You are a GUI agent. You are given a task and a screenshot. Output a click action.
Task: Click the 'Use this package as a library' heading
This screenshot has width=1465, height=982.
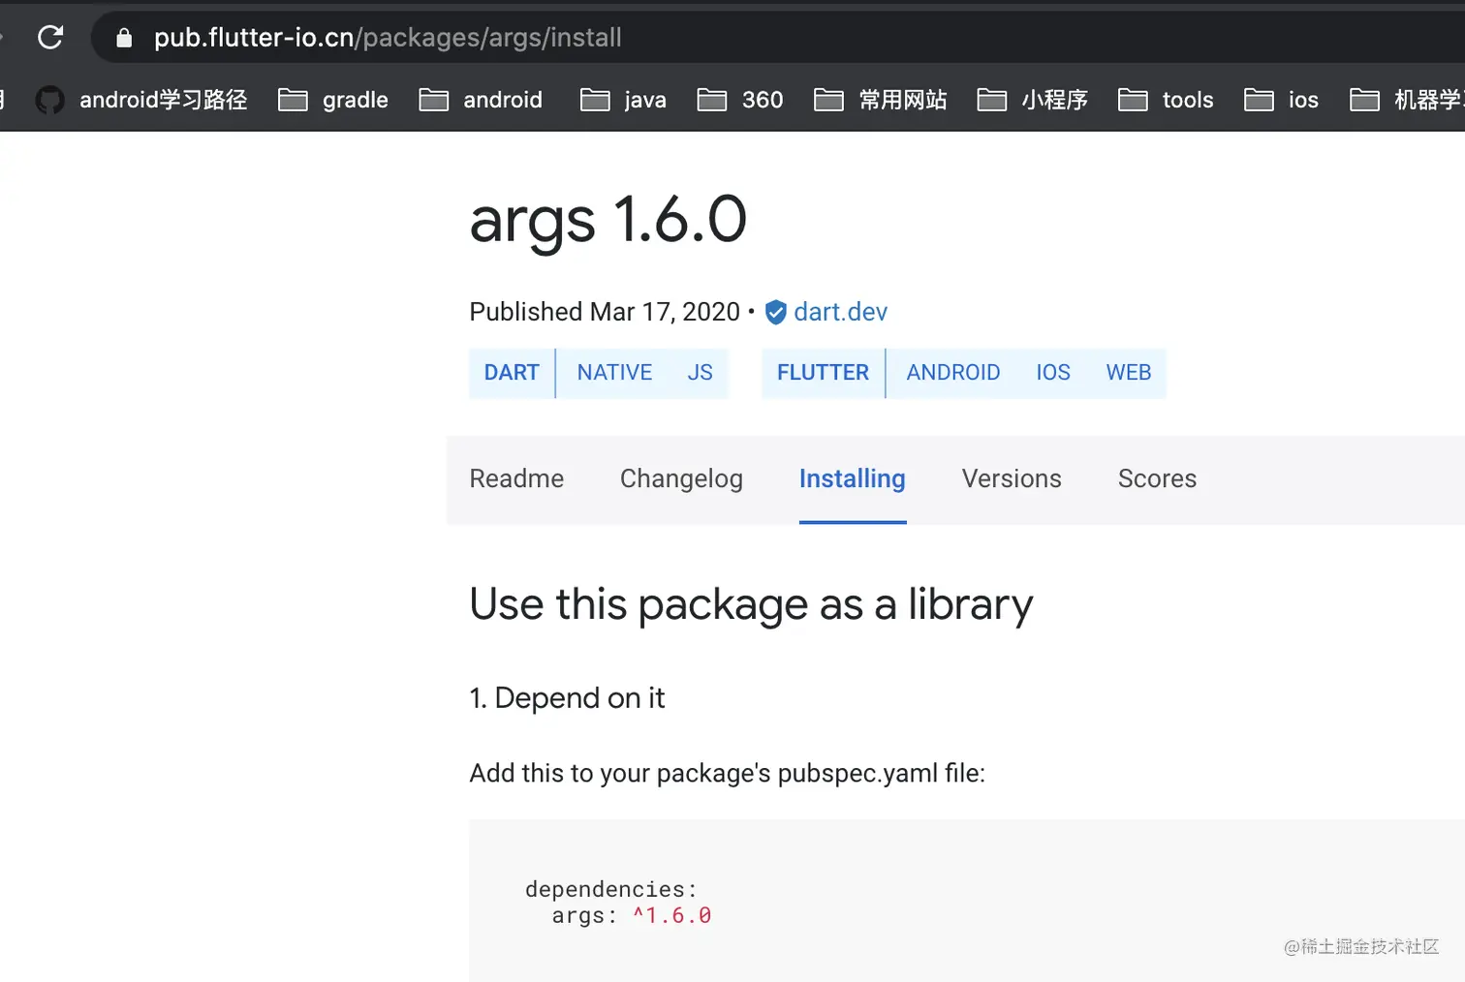point(751,604)
